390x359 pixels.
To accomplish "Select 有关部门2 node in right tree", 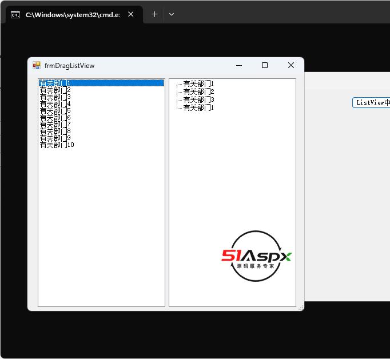I will [x=198, y=91].
